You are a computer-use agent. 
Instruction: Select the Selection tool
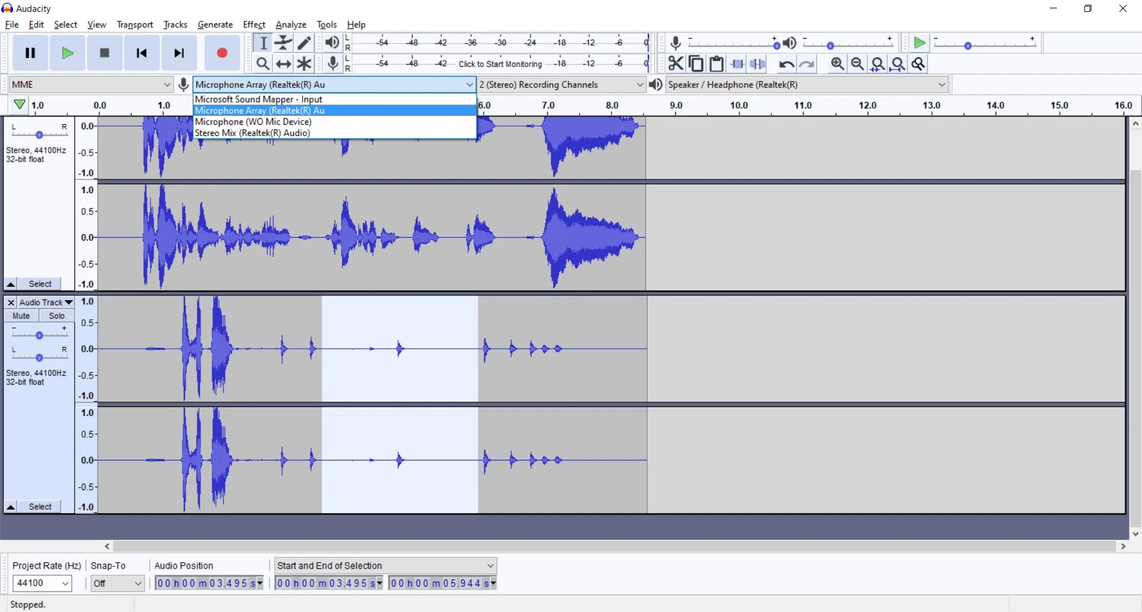click(263, 43)
